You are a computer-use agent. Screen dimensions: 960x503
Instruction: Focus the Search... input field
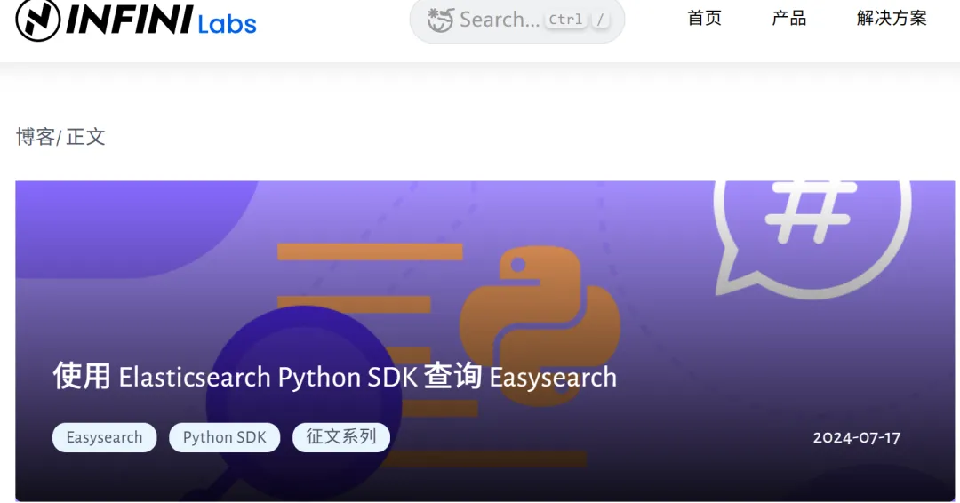tap(516, 20)
